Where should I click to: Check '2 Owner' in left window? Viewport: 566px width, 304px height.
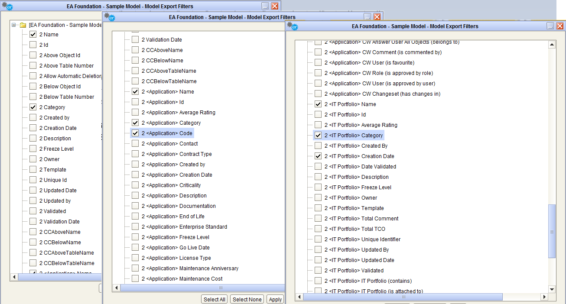(x=33, y=159)
